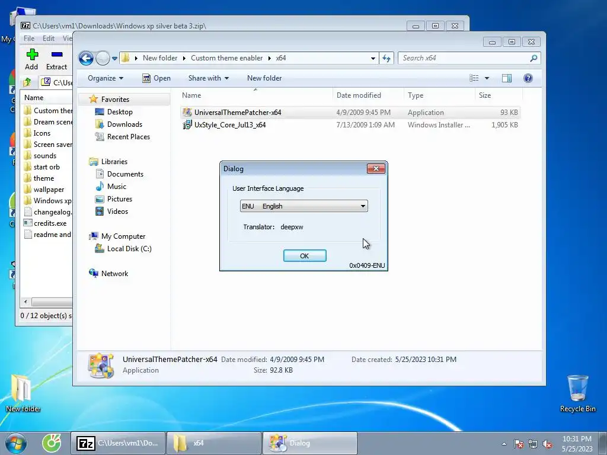
Task: Click the Add button in 7-Zip
Action: coord(32,60)
